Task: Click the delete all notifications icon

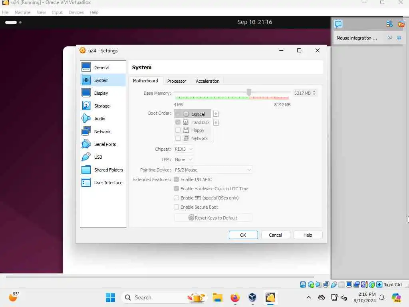Action: (401, 24)
